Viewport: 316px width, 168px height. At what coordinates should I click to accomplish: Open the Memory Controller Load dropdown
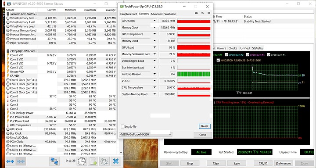click(154, 54)
